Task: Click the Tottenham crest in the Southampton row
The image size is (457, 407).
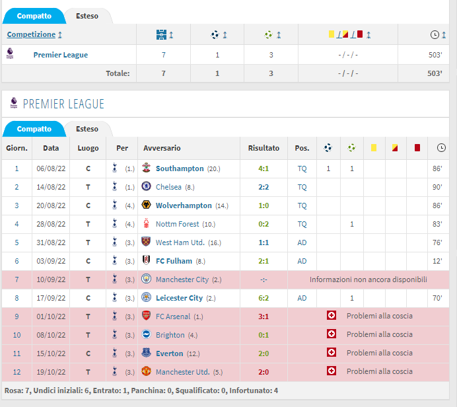Action: (114, 168)
